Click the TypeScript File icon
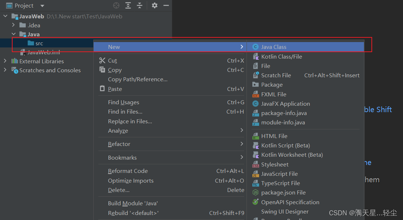The image size is (403, 220). click(256, 183)
